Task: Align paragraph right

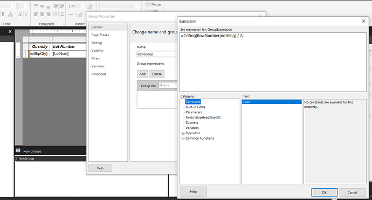Action: pos(48,14)
